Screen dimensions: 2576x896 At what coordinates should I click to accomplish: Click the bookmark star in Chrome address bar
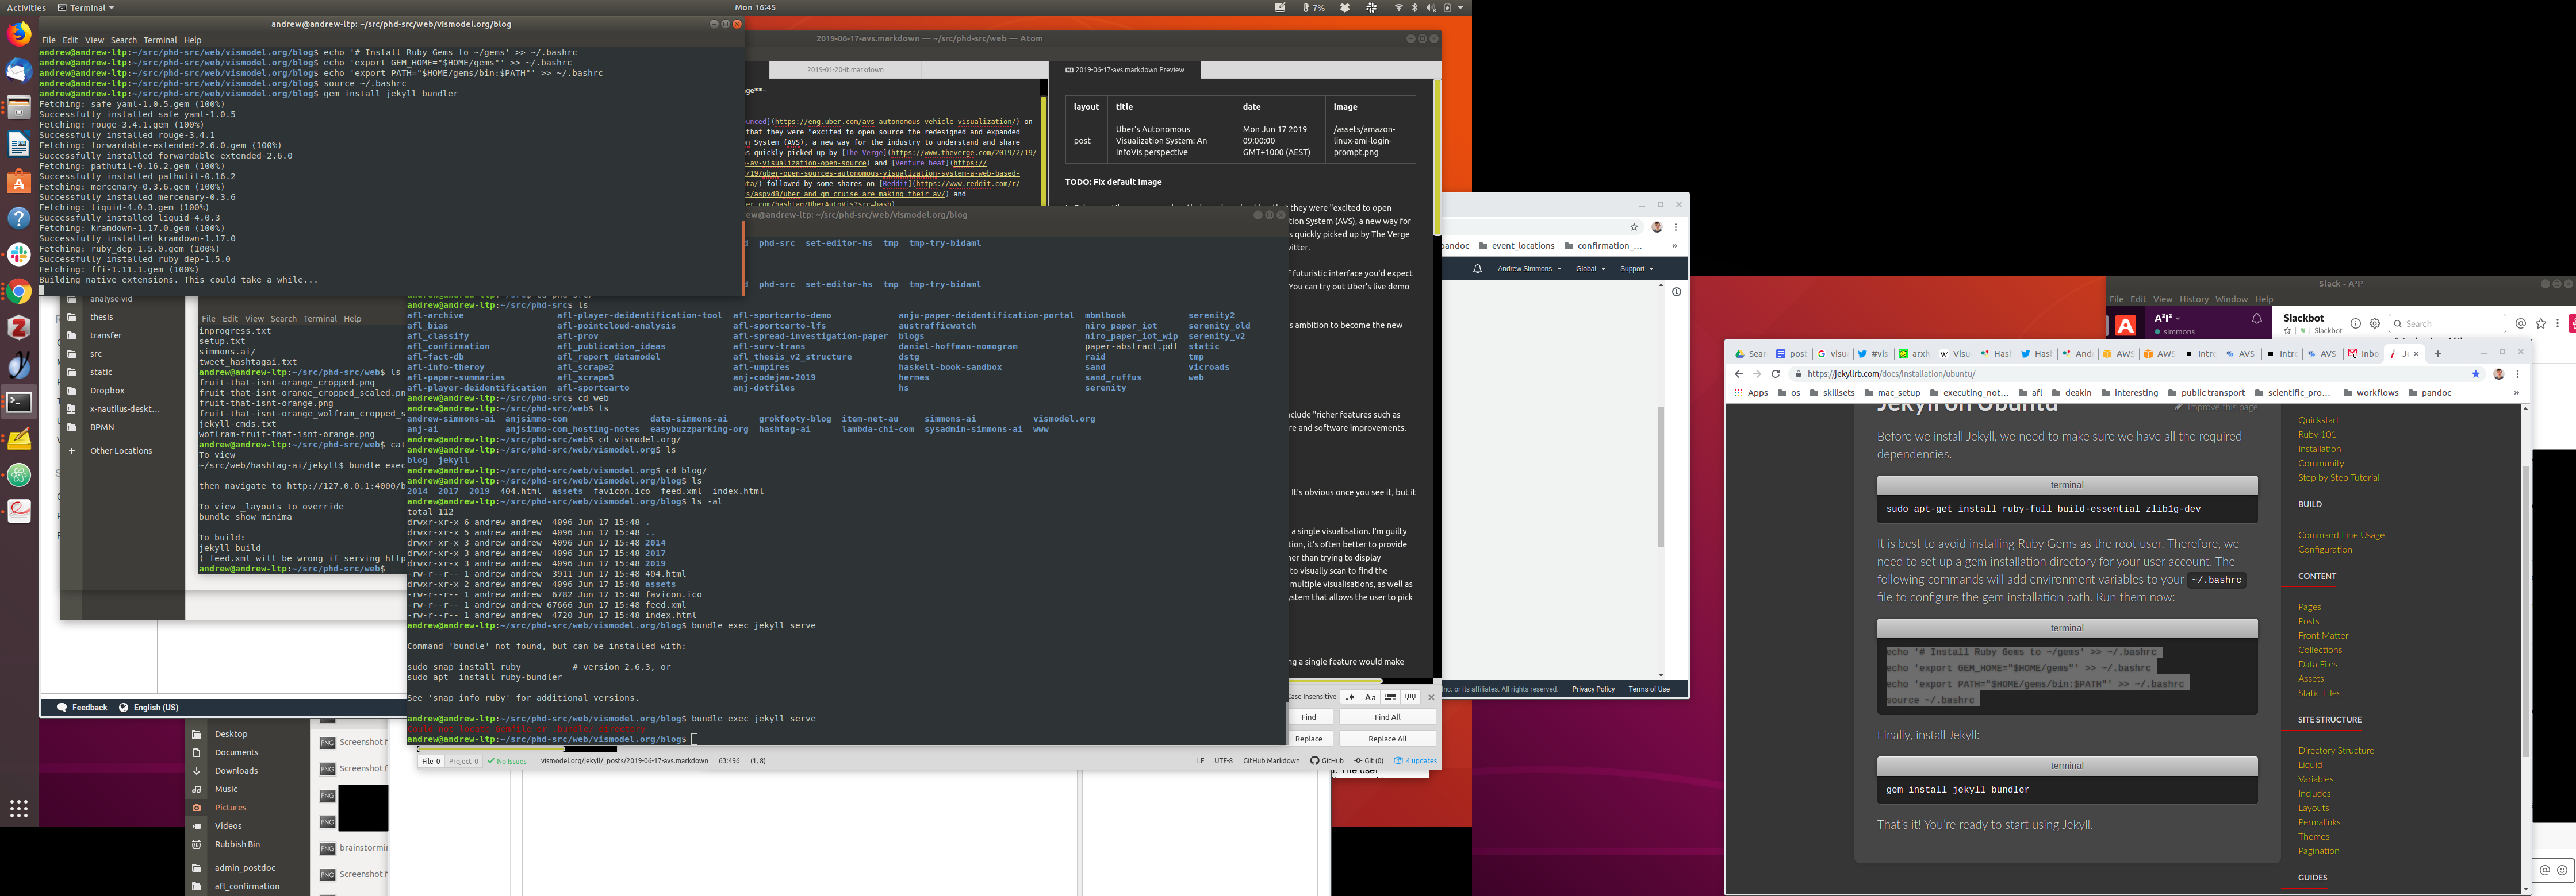click(x=2476, y=373)
